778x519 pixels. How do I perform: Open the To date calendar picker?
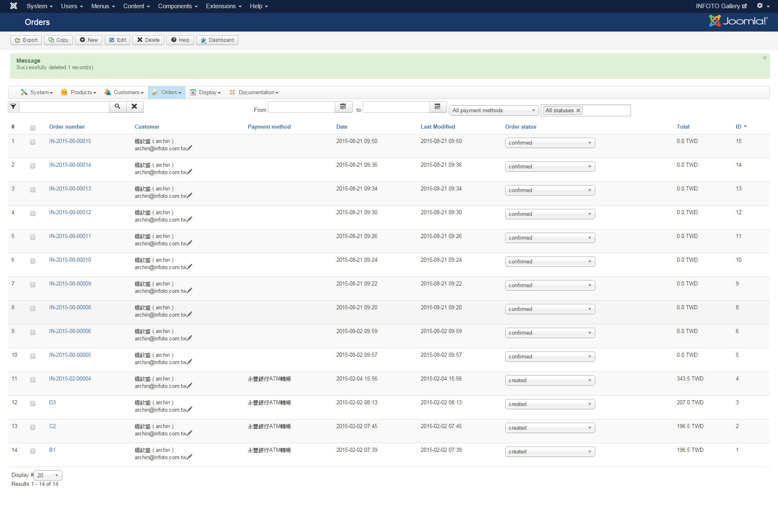tap(438, 107)
